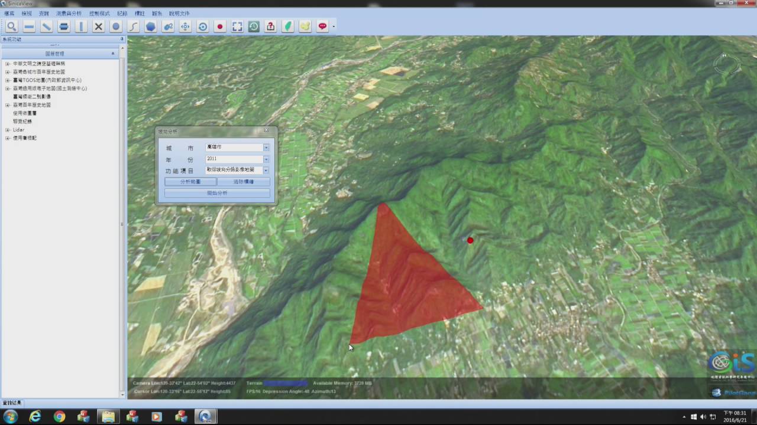Activate the four-arrow pan tool

tap(185, 27)
